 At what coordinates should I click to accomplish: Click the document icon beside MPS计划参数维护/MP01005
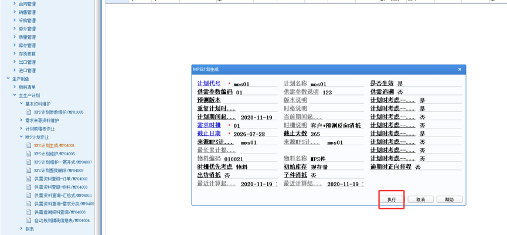[29, 112]
